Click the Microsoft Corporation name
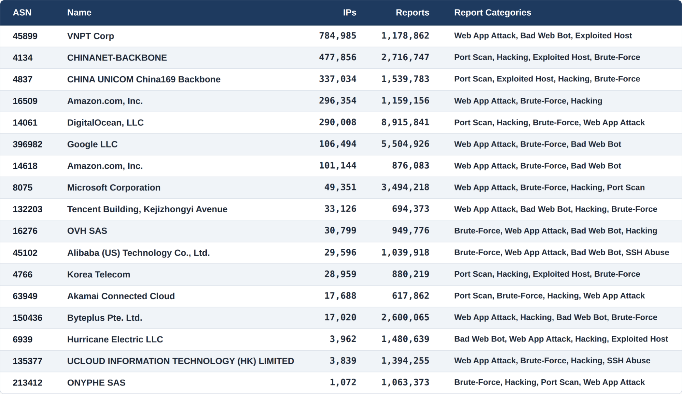The image size is (682, 394). [114, 187]
